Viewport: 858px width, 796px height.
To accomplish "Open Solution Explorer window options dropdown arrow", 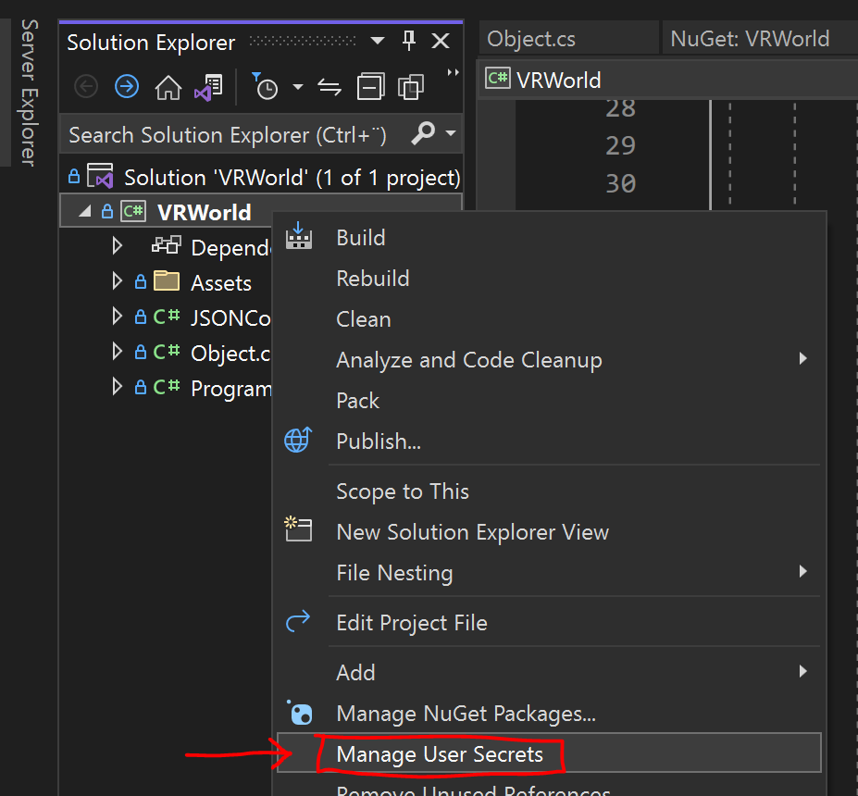I will pos(377,41).
